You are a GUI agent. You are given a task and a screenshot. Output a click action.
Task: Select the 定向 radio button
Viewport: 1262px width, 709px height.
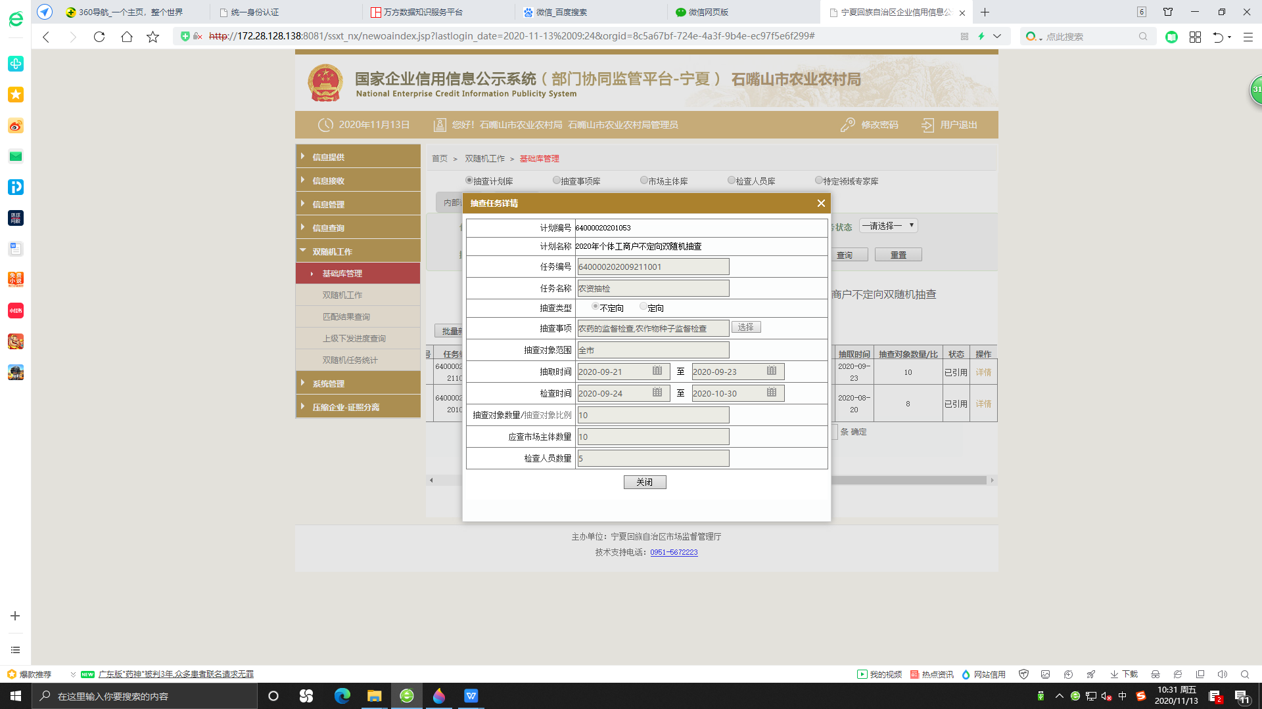643,307
